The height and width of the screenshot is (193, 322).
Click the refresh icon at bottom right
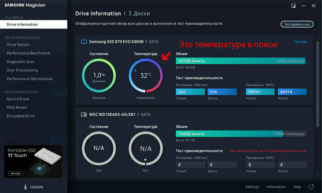pos(311,187)
